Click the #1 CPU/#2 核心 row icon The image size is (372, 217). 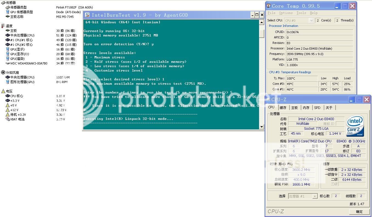click(x=8, y=44)
